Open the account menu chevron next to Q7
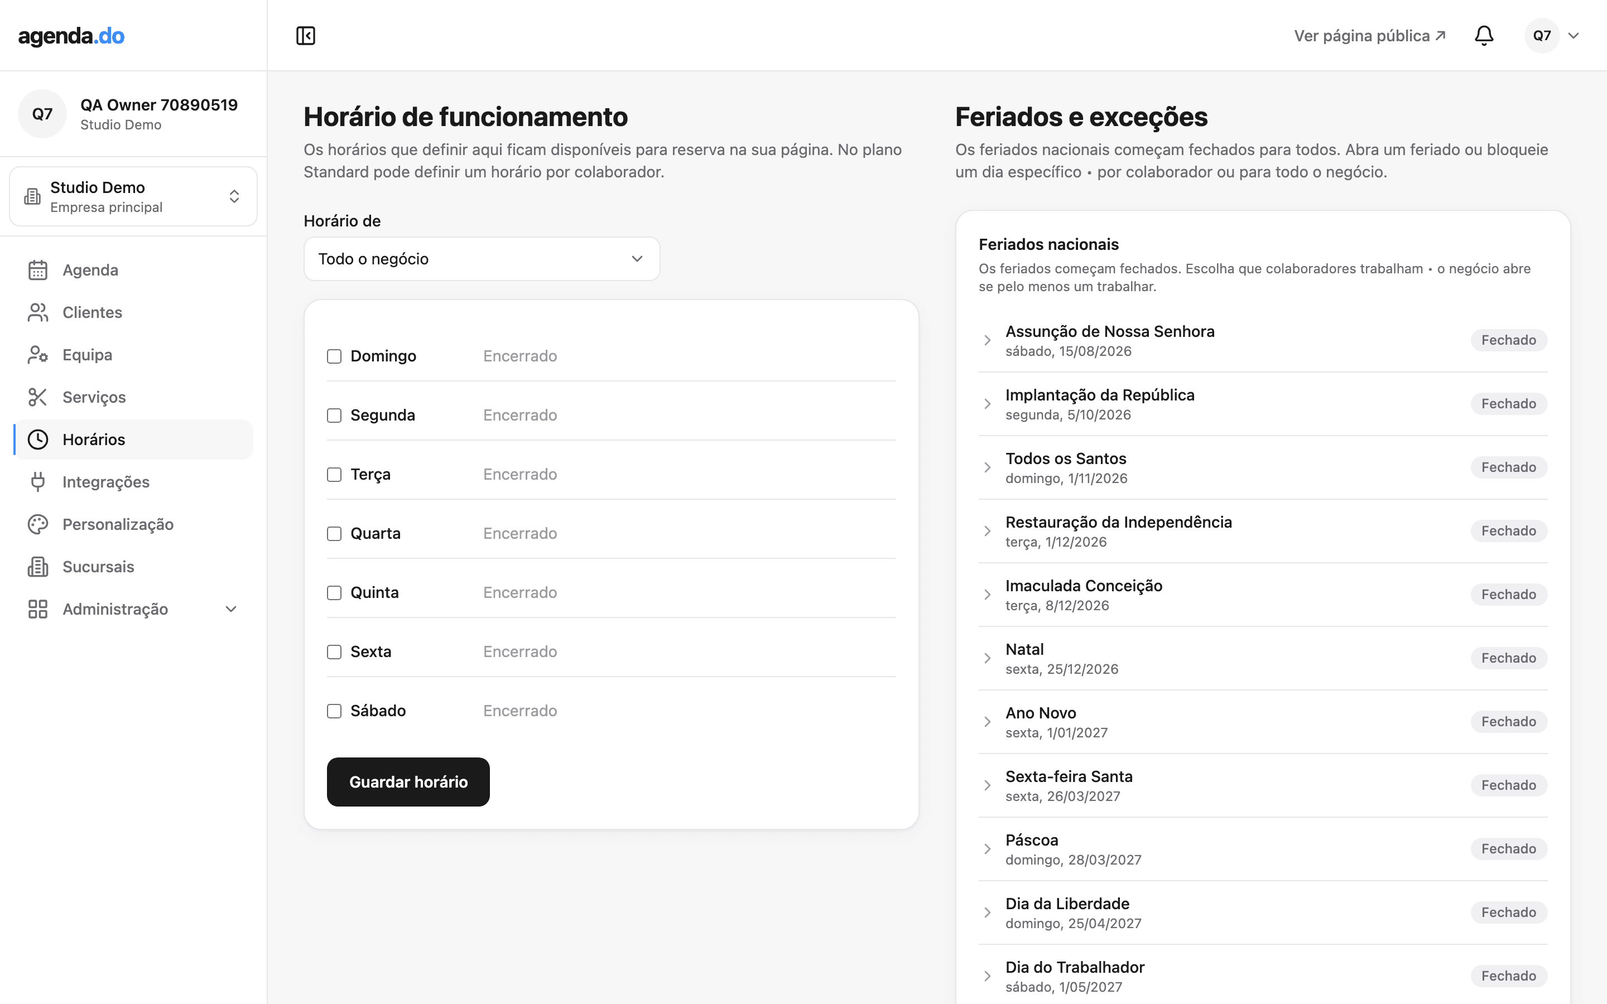 tap(1573, 36)
